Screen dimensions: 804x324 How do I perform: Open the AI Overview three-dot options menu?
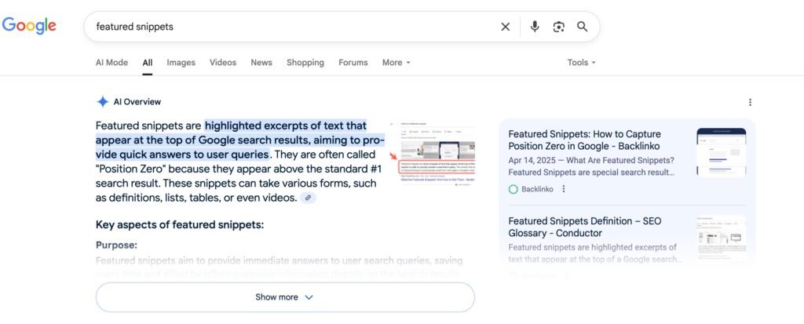pyautogui.click(x=750, y=103)
